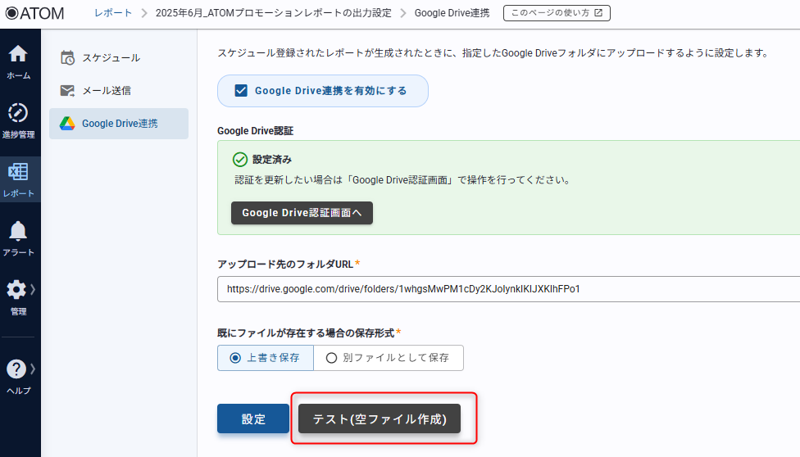The height and width of the screenshot is (457, 800).
Task: Click the upload folder URL field
Action: 508,289
